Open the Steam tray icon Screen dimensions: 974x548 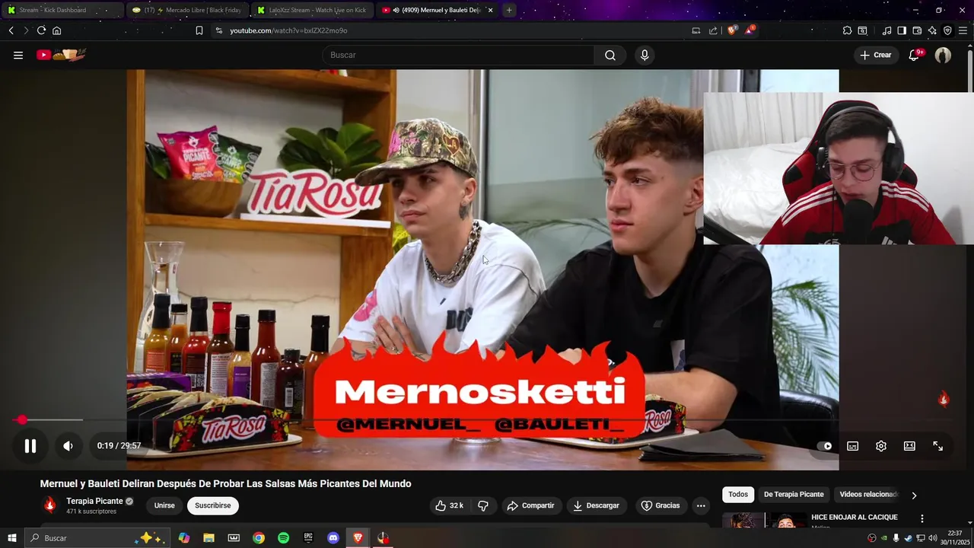click(x=908, y=538)
